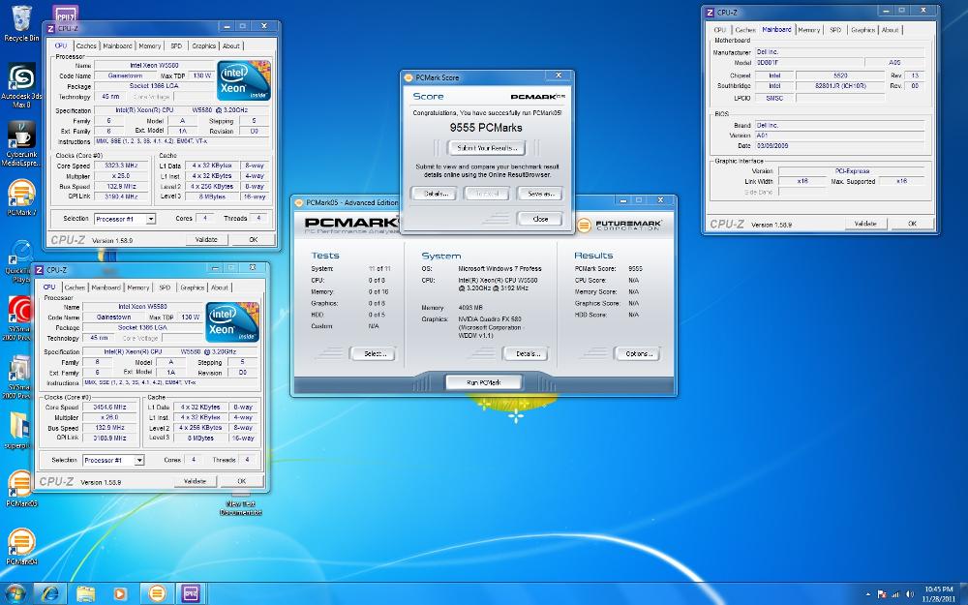The height and width of the screenshot is (605, 968).
Task: Click the volume speaker tray icon
Action: [909, 594]
